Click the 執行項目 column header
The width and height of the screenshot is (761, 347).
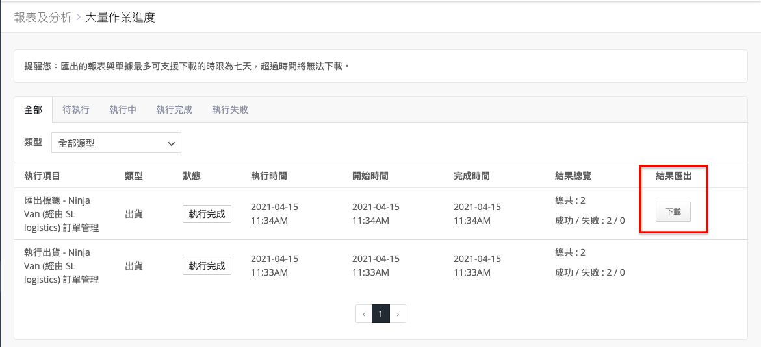[42, 176]
